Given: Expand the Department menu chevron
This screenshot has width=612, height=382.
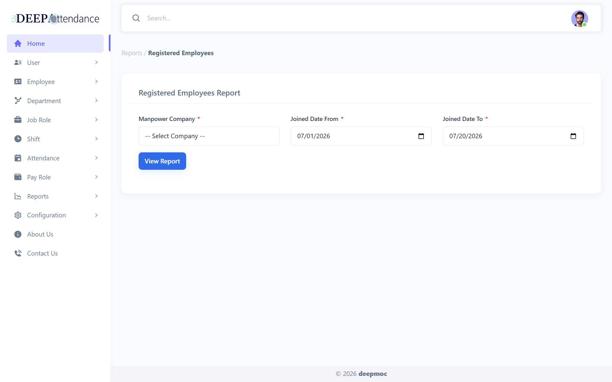Looking at the screenshot, I should [96, 101].
